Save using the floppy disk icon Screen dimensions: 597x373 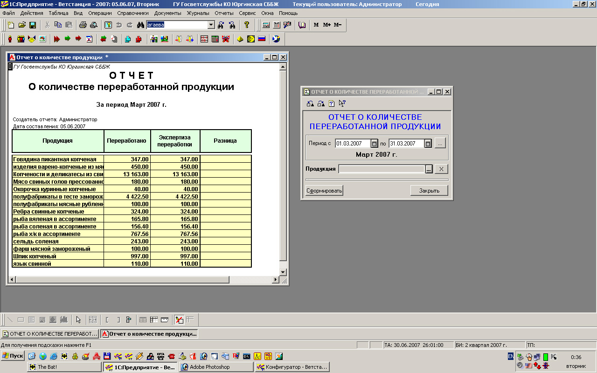(33, 25)
